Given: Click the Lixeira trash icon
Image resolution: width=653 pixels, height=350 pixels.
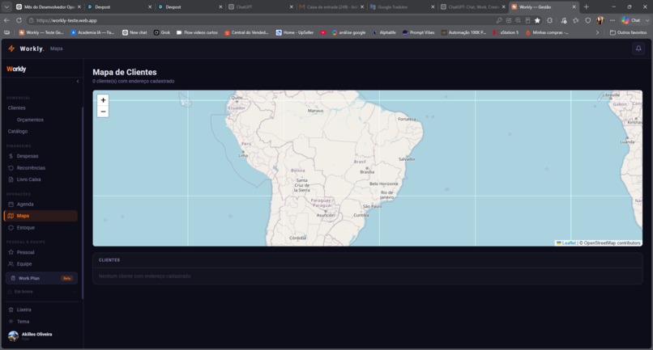Looking at the screenshot, I should 11,310.
